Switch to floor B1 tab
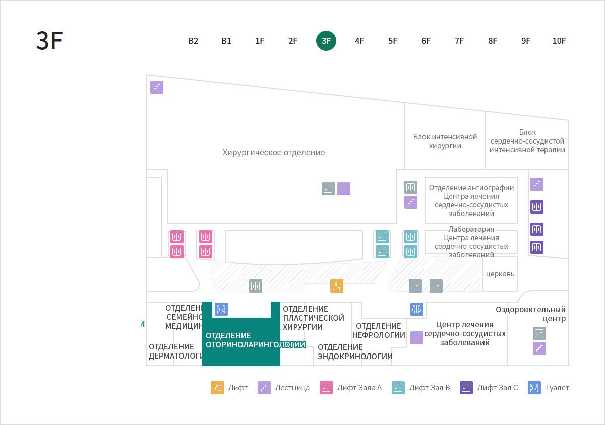The image size is (605, 425). [x=226, y=41]
